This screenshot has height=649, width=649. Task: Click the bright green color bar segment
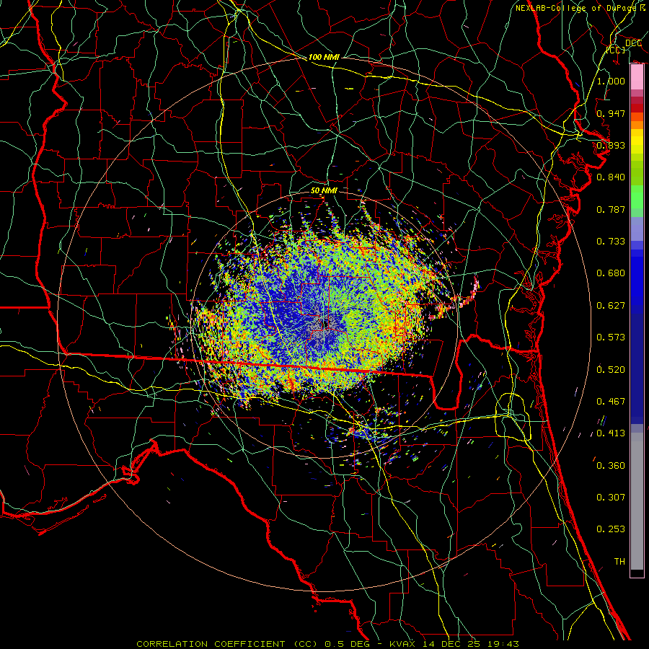(637, 197)
